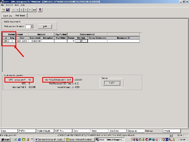Open the FAFSA bottom tab
The image size is (189, 142).
click(x=27, y=131)
